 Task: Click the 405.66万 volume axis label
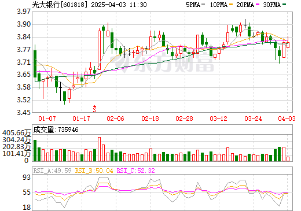tap(17, 133)
